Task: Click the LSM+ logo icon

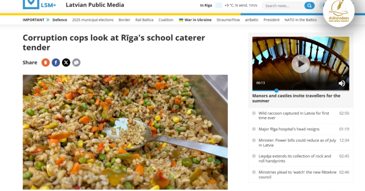Action: coord(31,4)
